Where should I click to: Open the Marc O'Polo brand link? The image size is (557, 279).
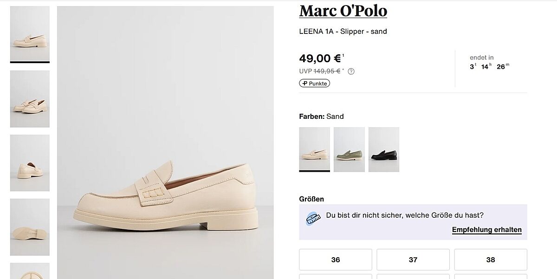[x=343, y=11]
